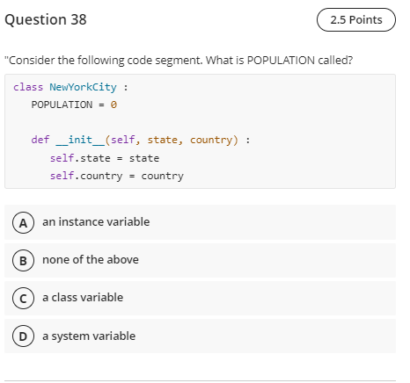Select answer B radio circle

[24, 261]
